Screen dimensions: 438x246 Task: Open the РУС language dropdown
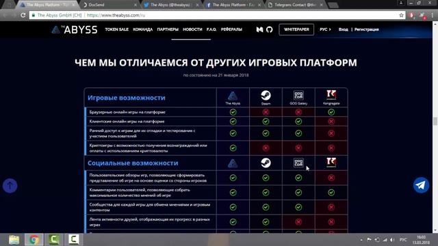(x=325, y=29)
